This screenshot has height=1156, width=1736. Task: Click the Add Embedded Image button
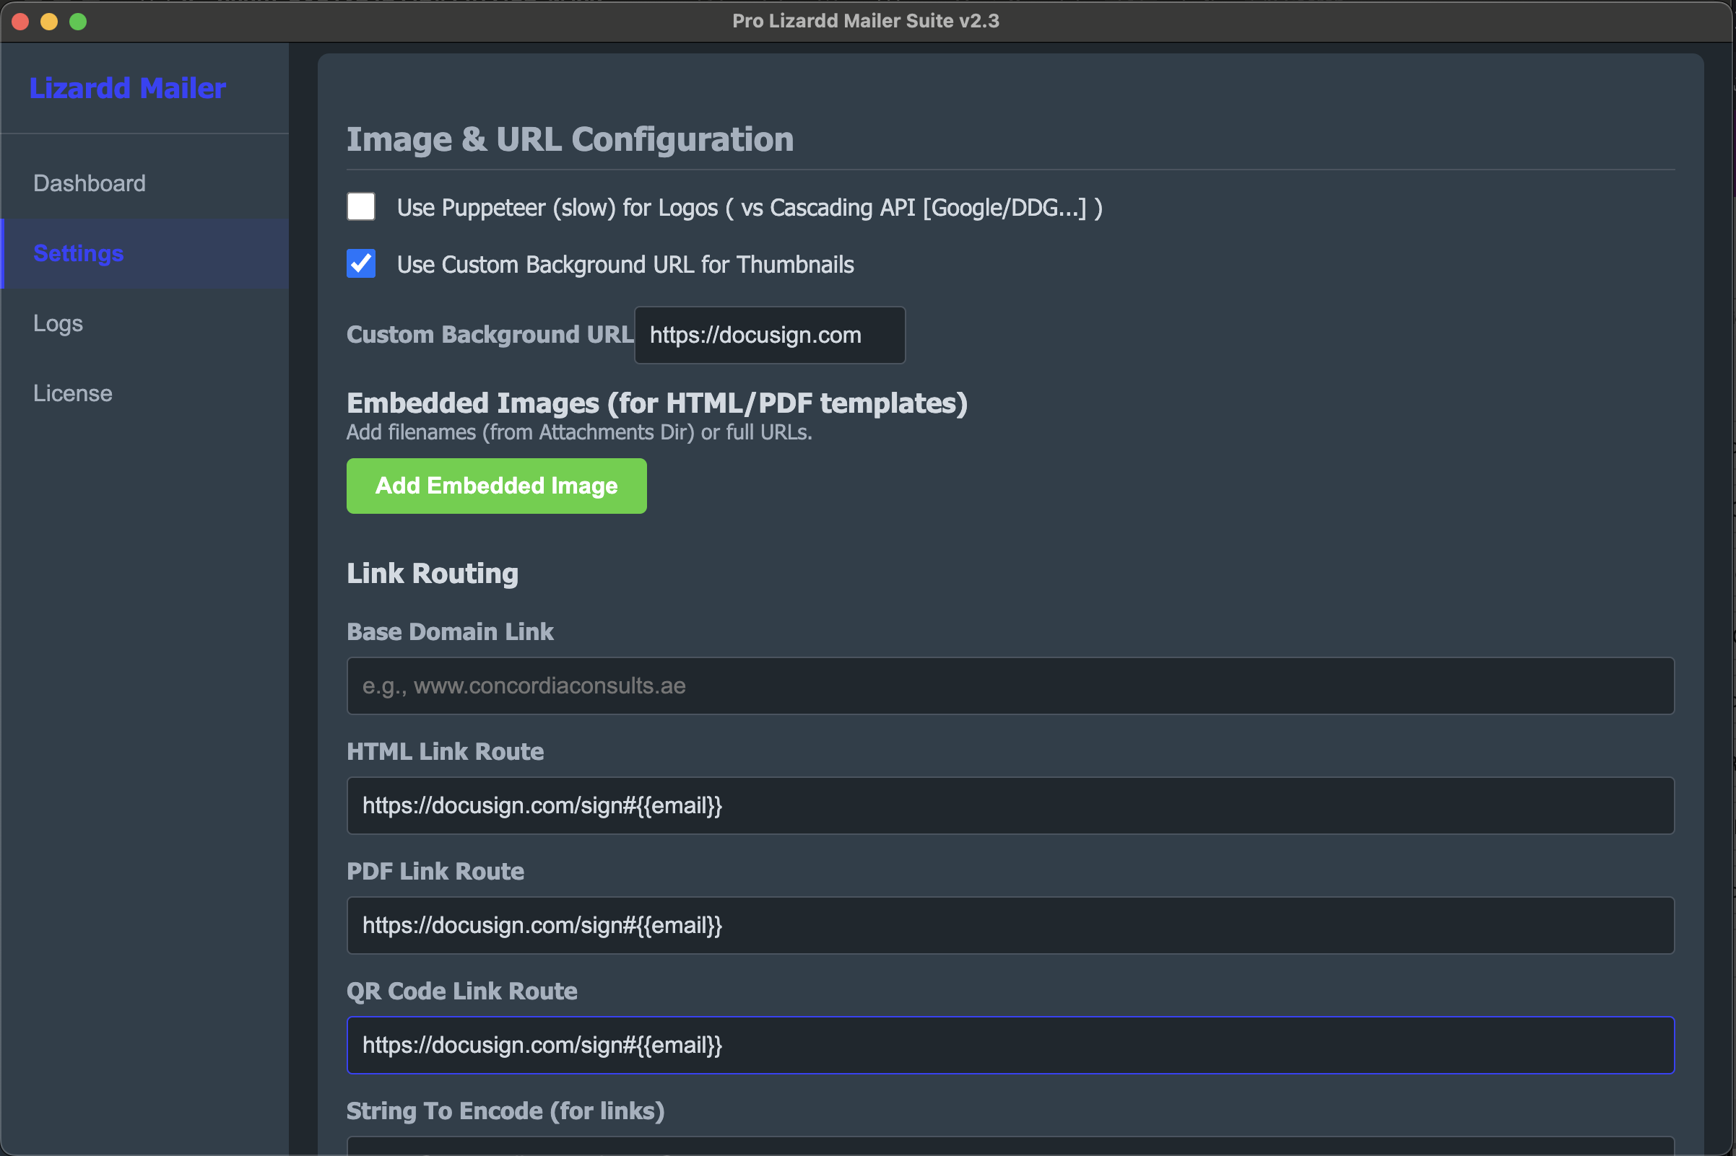point(496,485)
